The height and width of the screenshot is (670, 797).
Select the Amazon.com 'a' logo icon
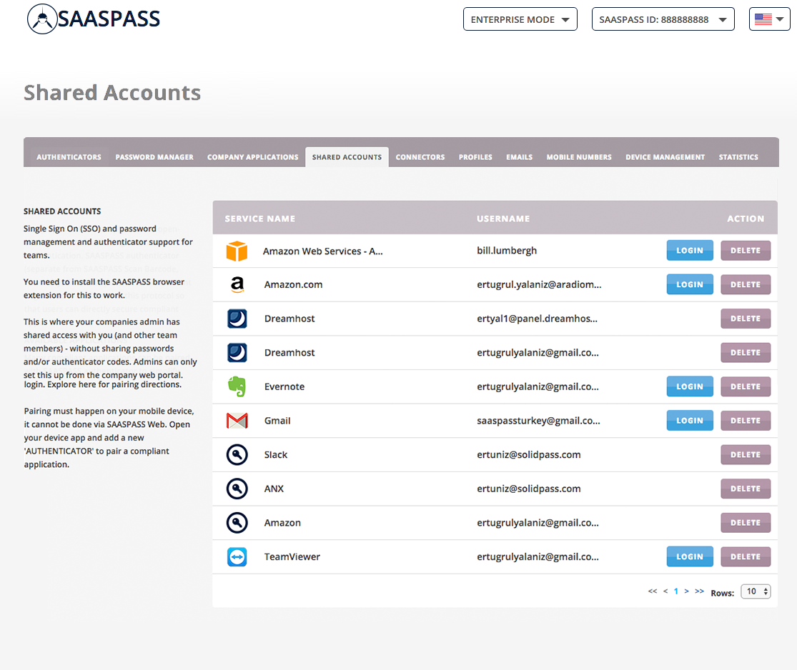pos(237,285)
